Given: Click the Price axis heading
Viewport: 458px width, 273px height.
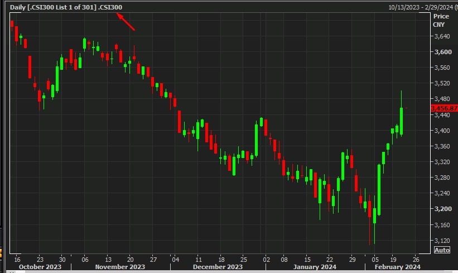Looking at the screenshot, I should click(441, 16).
